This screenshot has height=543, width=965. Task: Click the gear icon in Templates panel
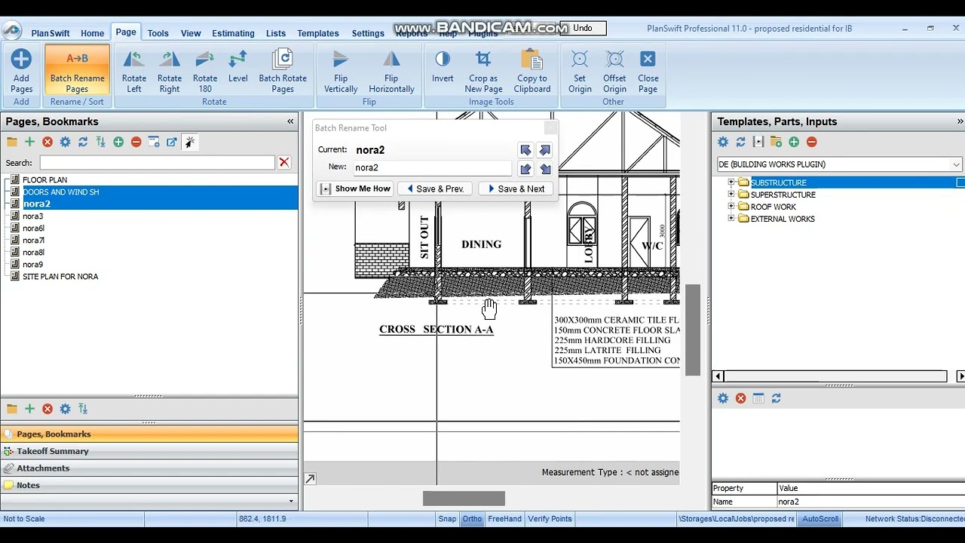[723, 142]
